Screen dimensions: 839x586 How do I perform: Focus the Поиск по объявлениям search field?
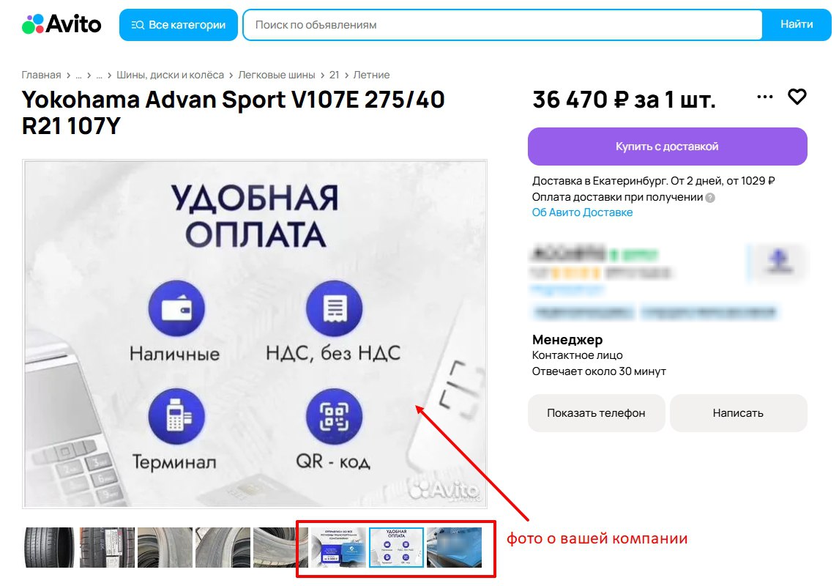point(502,25)
